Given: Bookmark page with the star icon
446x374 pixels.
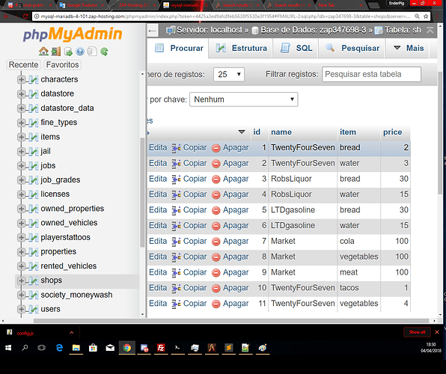Looking at the screenshot, I should [x=426, y=16].
